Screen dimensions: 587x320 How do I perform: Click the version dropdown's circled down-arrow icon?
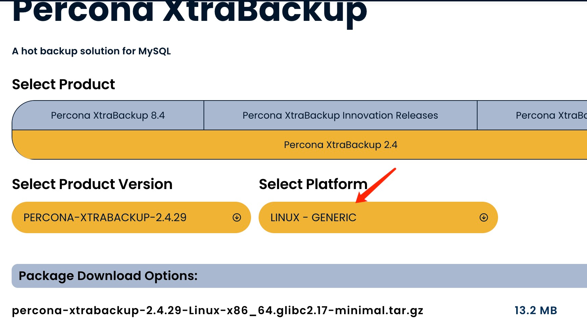pyautogui.click(x=237, y=217)
